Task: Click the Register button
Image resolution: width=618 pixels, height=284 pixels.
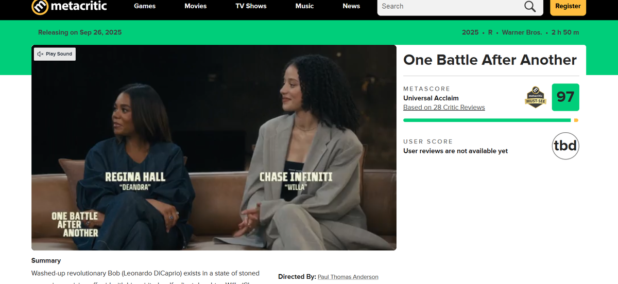Action: tap(568, 7)
